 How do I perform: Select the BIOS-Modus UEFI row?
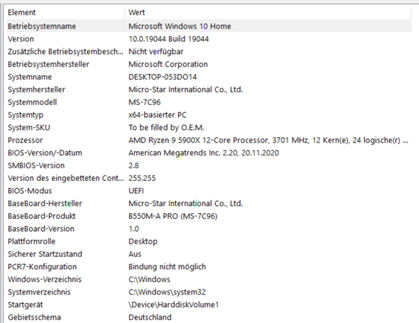click(209, 191)
